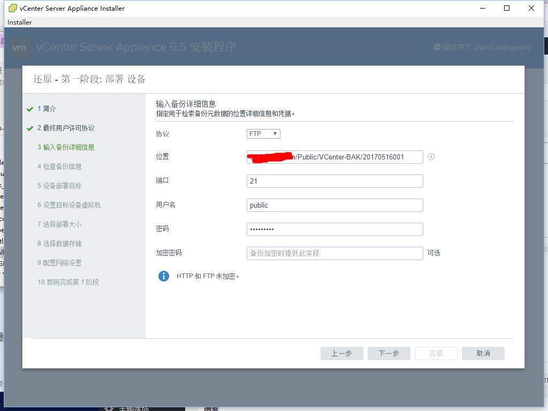Select step 5 设备部署目标
This screenshot has width=548, height=411.
(x=59, y=186)
